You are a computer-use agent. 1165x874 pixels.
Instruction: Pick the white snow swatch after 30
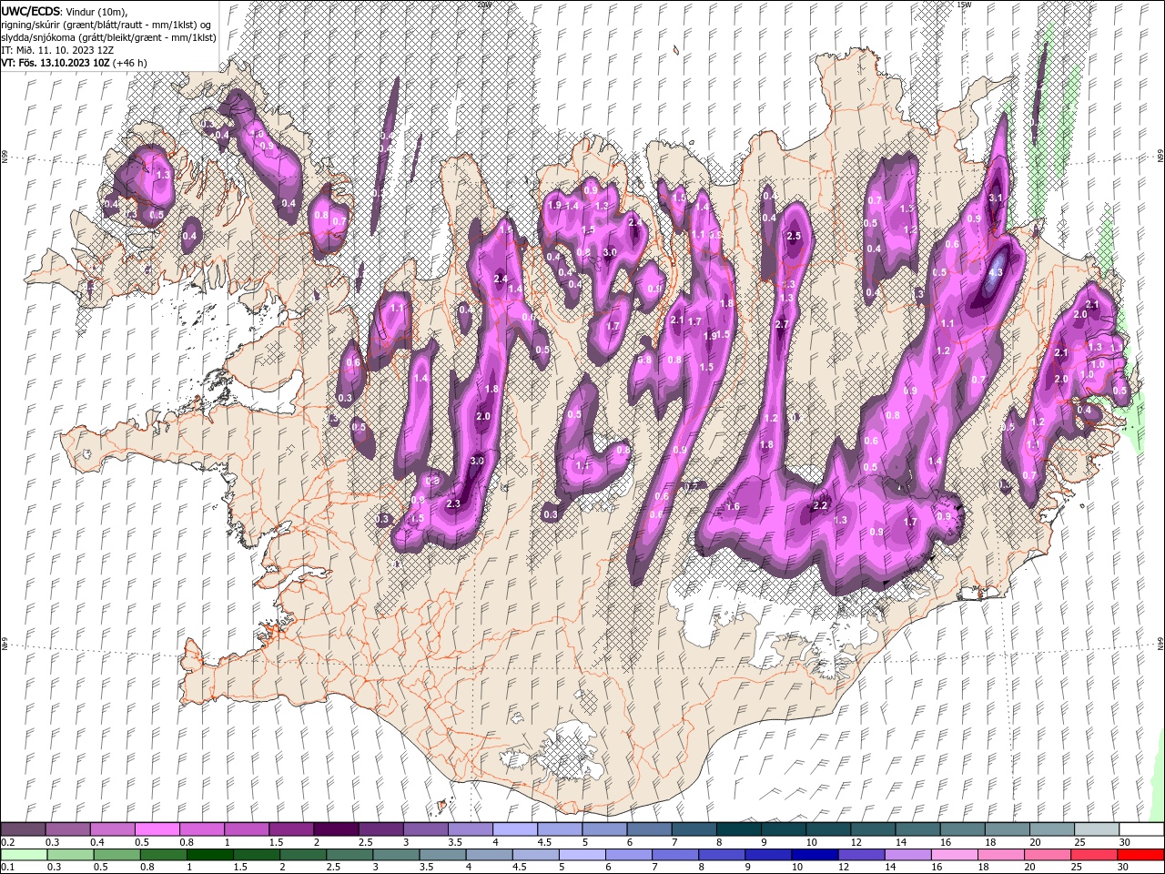click(1140, 829)
